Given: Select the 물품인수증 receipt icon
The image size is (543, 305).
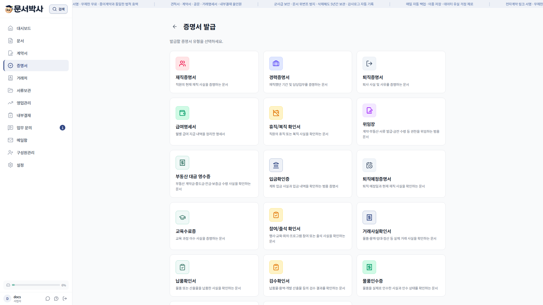Looking at the screenshot, I should 369,267.
